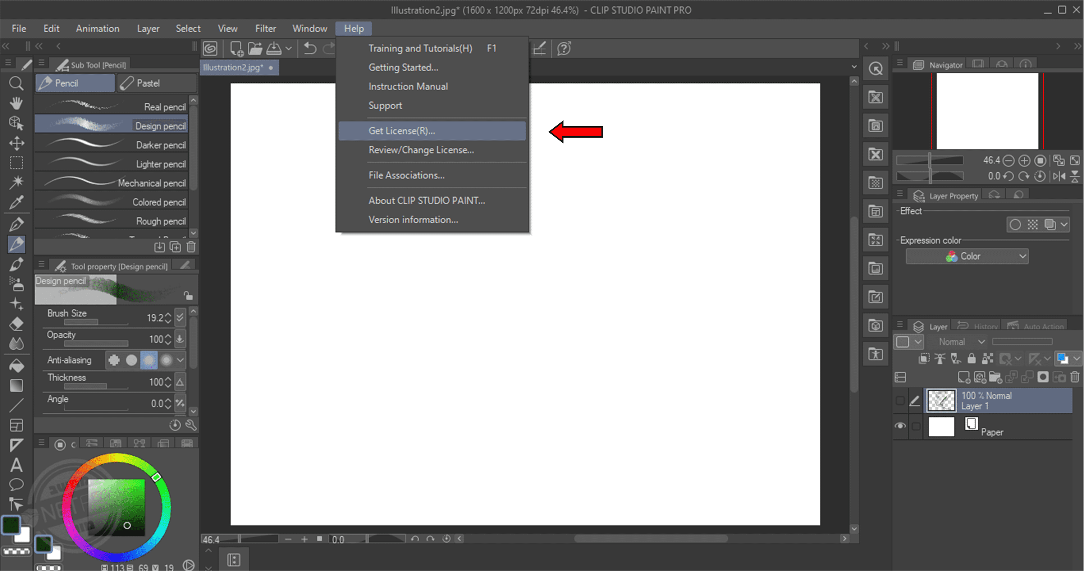Select the Fill bucket tool
Screen dimensions: 1084x571
(x=16, y=365)
